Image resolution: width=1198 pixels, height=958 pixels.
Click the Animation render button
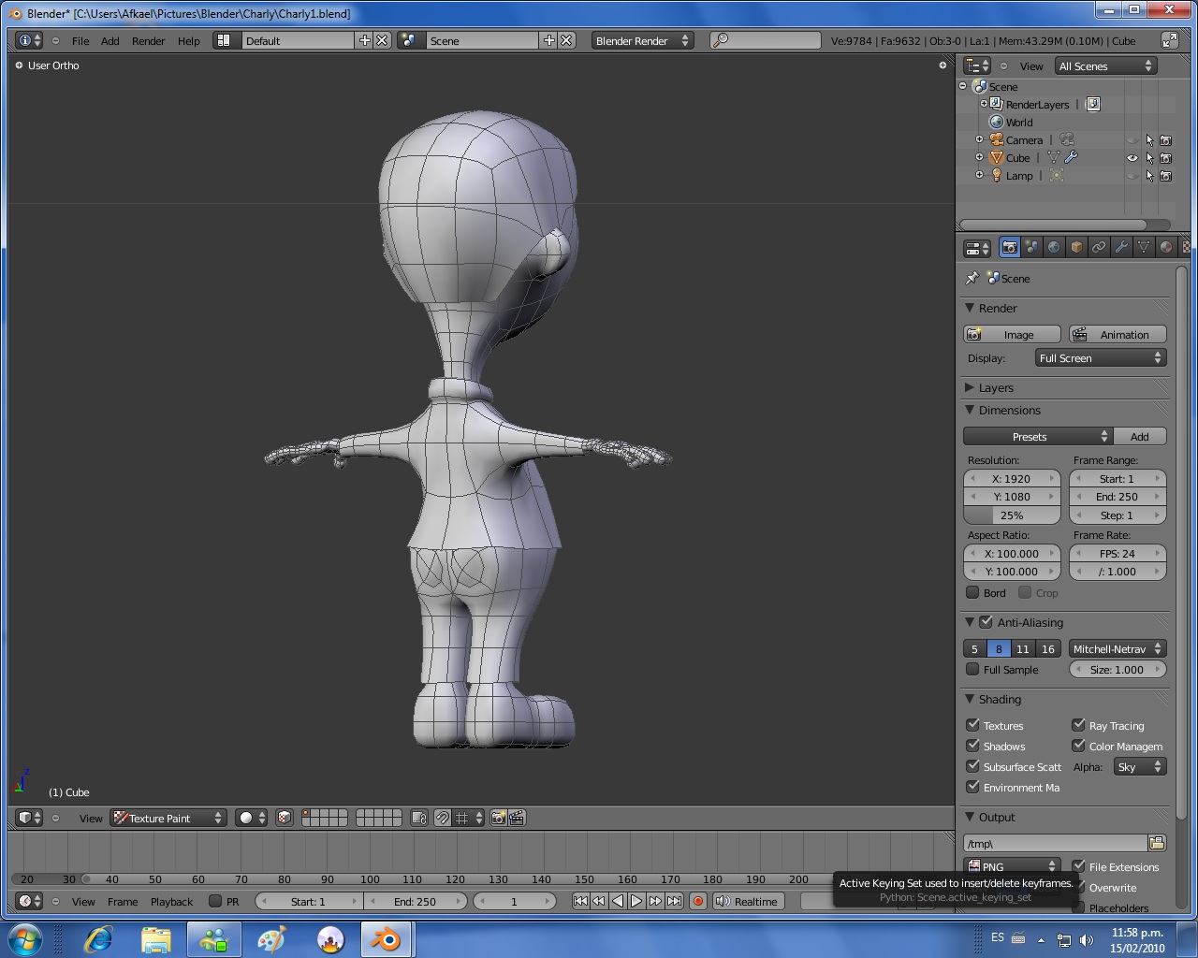point(1118,335)
